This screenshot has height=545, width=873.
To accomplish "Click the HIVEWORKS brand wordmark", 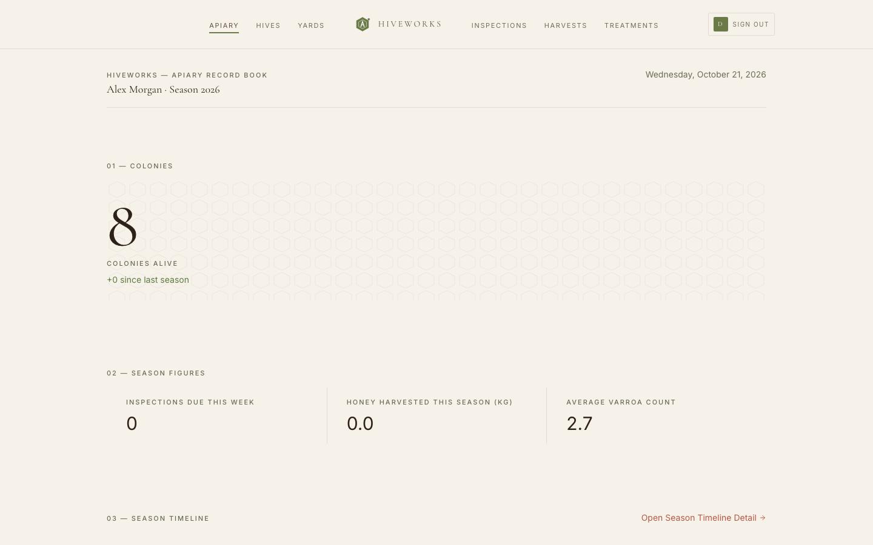I will click(x=409, y=24).
